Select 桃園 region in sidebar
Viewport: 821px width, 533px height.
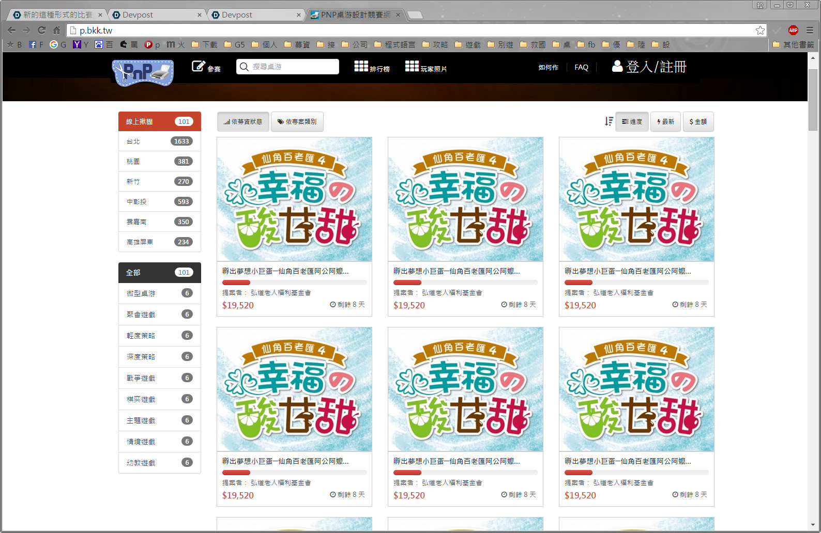pyautogui.click(x=160, y=161)
